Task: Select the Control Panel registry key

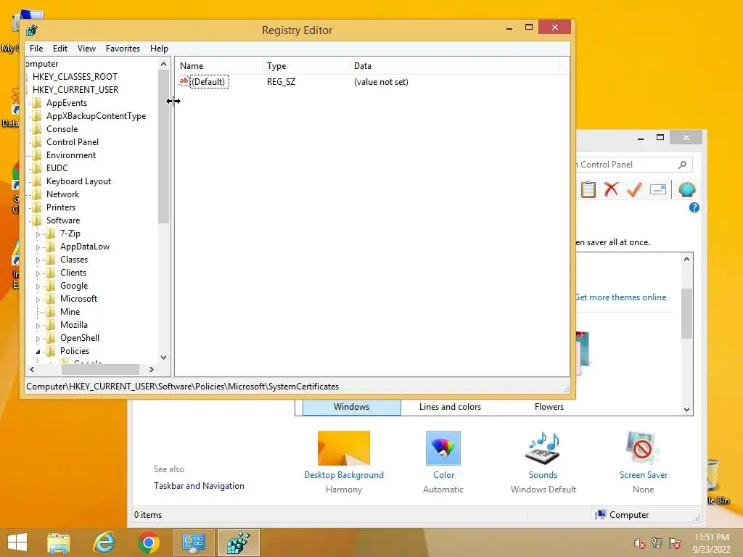Action: coord(73,142)
